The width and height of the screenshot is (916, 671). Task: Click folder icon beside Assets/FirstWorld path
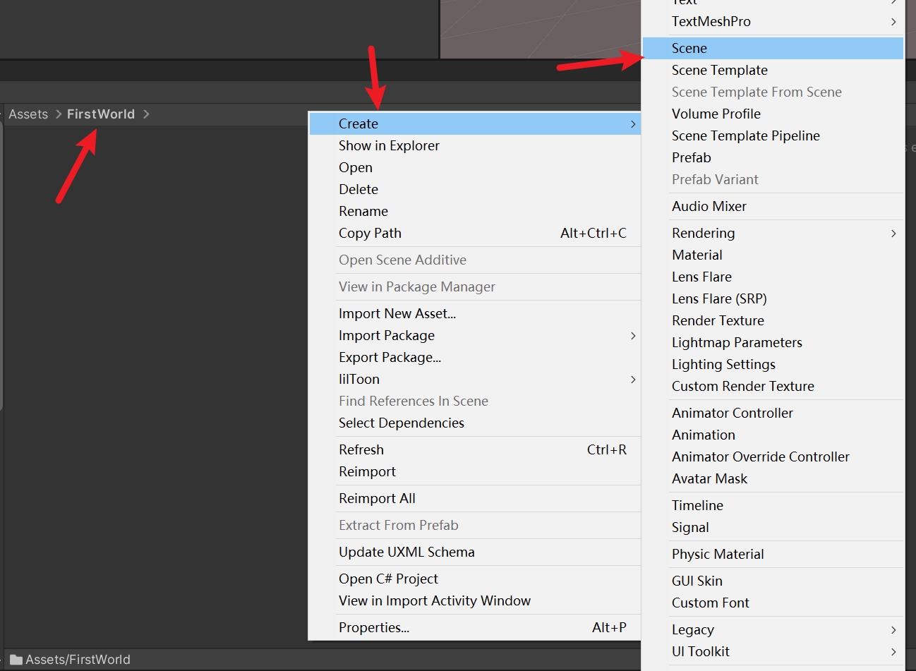point(16,660)
